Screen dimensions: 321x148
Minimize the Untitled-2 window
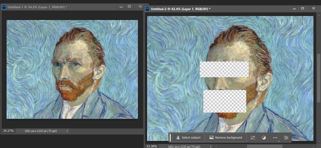click(x=295, y=9)
